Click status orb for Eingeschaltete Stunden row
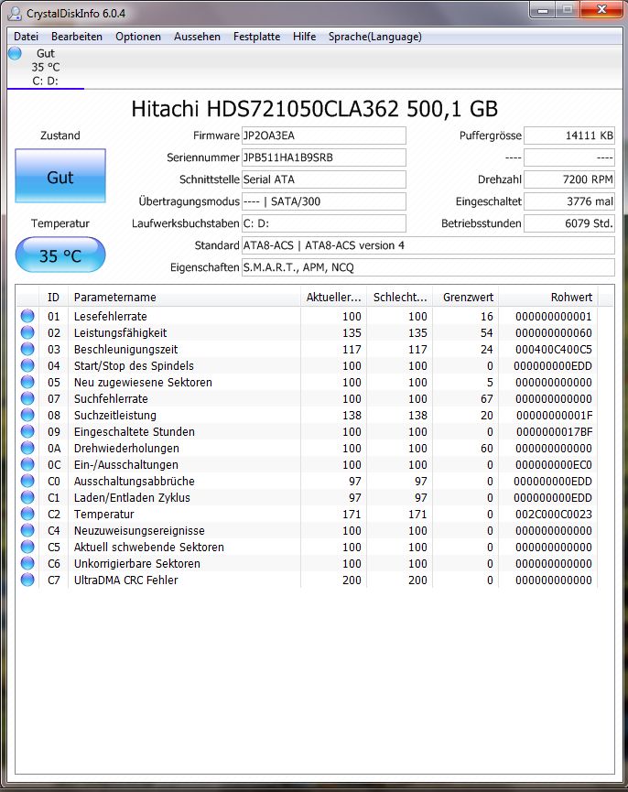 point(27,432)
